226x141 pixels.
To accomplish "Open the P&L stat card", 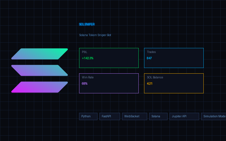I will coord(109,58).
